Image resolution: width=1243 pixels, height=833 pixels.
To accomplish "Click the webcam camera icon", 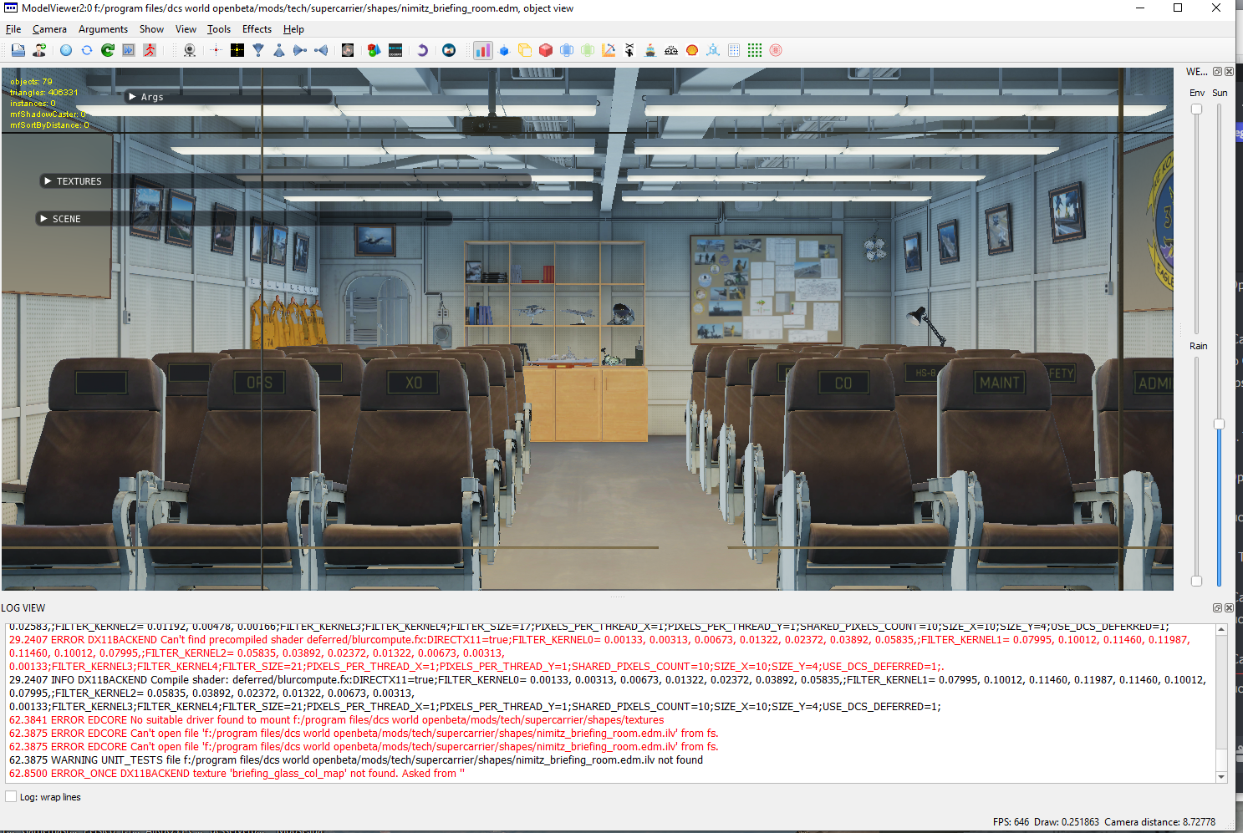I will tap(190, 50).
